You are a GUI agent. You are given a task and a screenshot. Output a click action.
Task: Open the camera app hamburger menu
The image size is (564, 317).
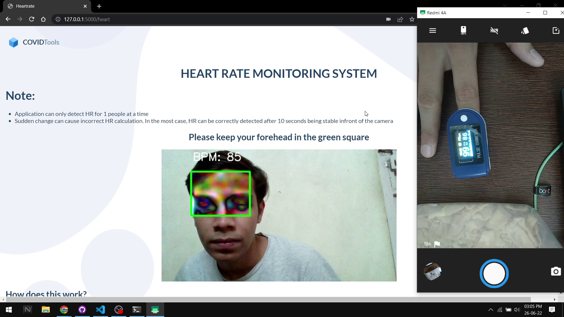[x=432, y=31]
